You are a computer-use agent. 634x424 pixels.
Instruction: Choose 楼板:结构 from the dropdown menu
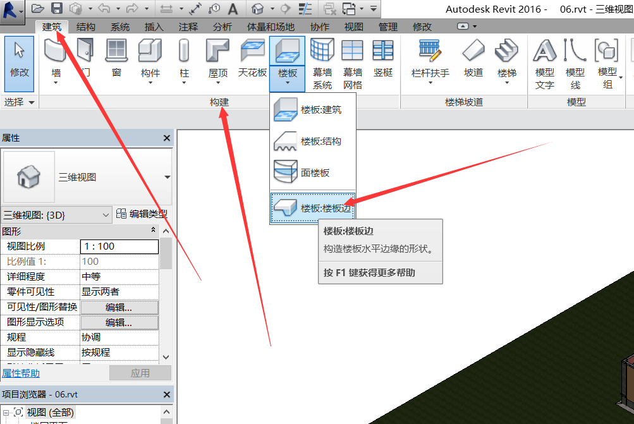[314, 142]
